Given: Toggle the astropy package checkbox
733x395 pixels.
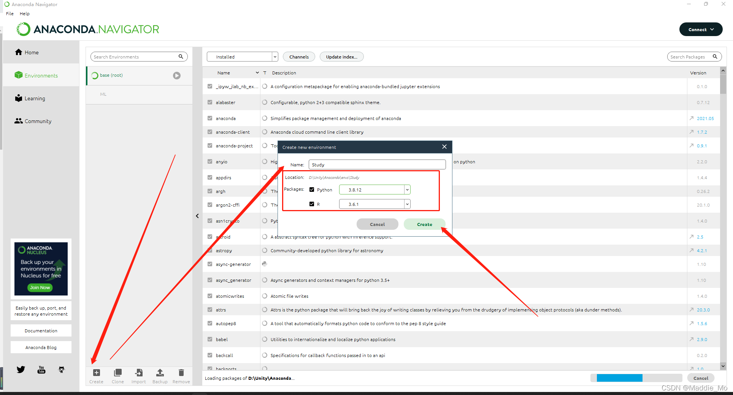Looking at the screenshot, I should tap(210, 250).
